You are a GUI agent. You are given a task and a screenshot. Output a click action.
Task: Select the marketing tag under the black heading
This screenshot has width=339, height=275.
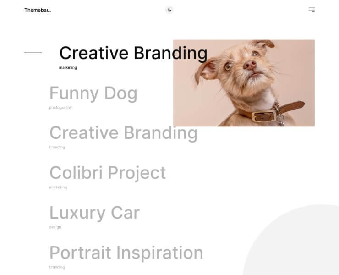pyautogui.click(x=68, y=67)
